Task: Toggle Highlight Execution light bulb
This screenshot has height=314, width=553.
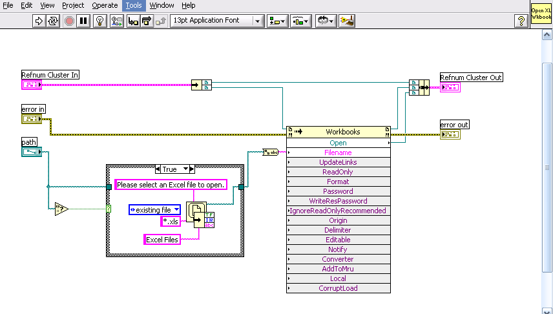Action: coord(100,21)
